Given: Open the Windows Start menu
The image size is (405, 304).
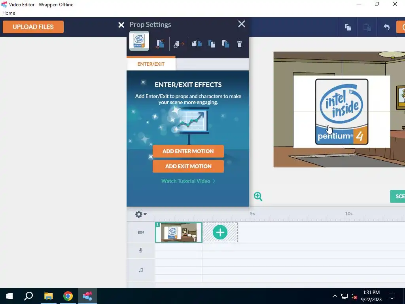Looking at the screenshot, I should click(9, 296).
